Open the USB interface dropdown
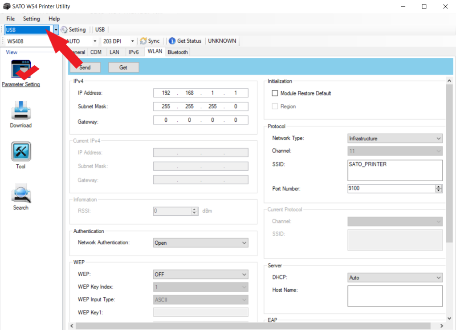Image resolution: width=456 pixels, height=330 pixels. [x=56, y=30]
